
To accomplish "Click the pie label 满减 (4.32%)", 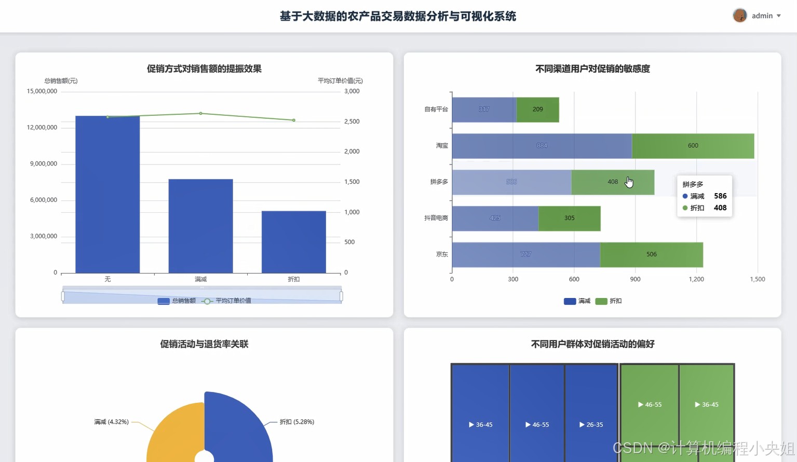I will point(111,422).
